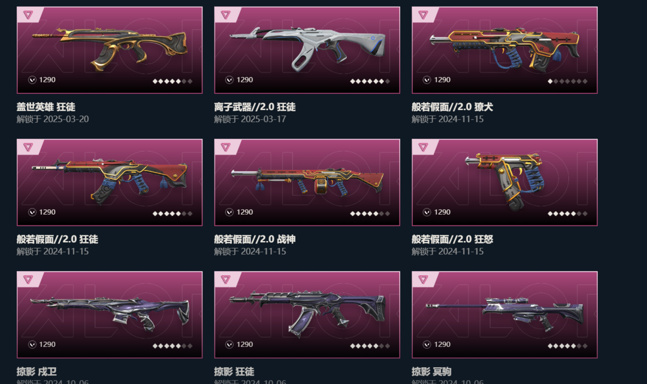Click VP currency icon on 掠影 狂徒 card
Screen dimensions: 647x384
(229, 345)
